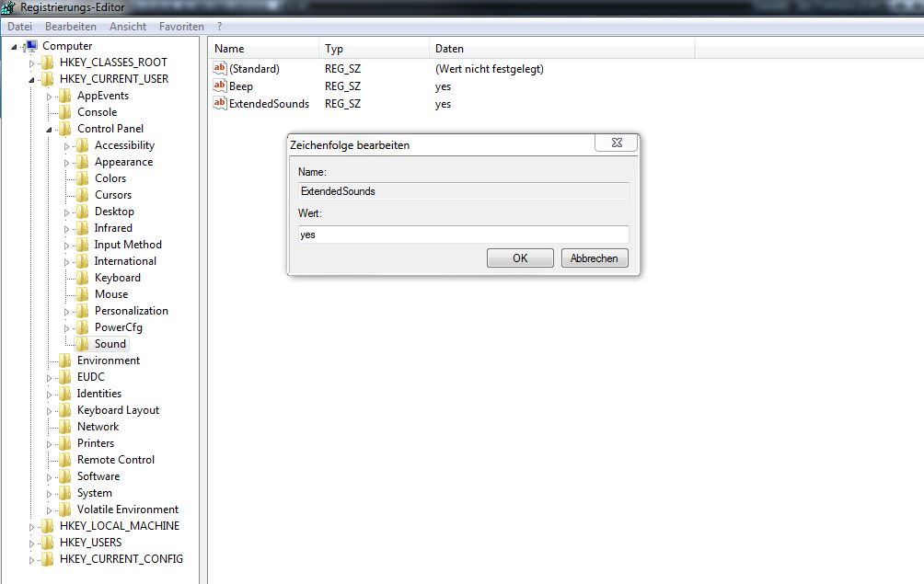Image resolution: width=924 pixels, height=584 pixels.
Task: Collapse the HKEY_CURRENT_USER node
Action: click(x=32, y=80)
